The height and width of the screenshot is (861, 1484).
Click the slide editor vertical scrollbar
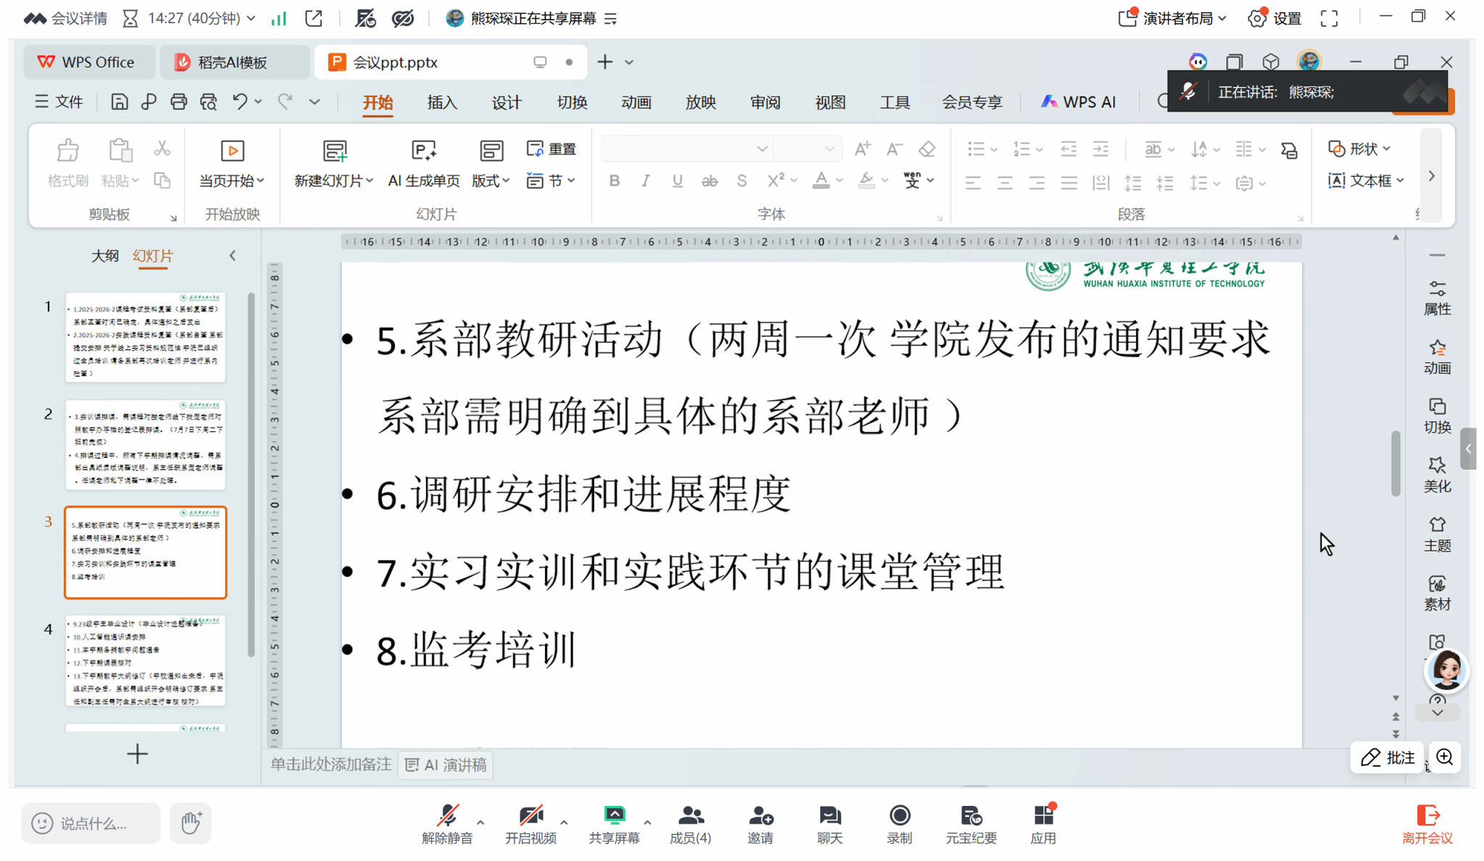pos(1396,464)
